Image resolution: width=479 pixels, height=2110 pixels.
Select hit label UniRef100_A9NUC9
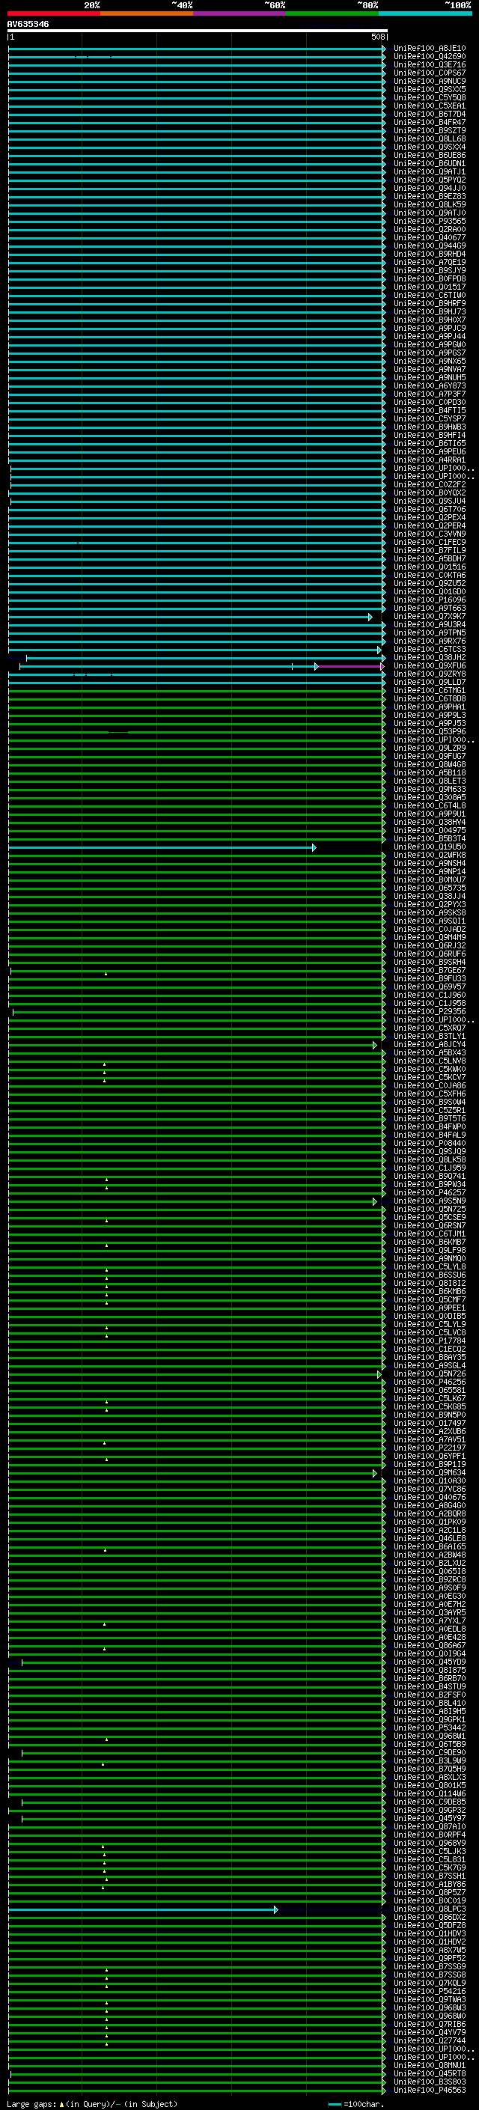(430, 81)
